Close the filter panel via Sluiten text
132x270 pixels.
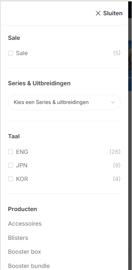(113, 13)
